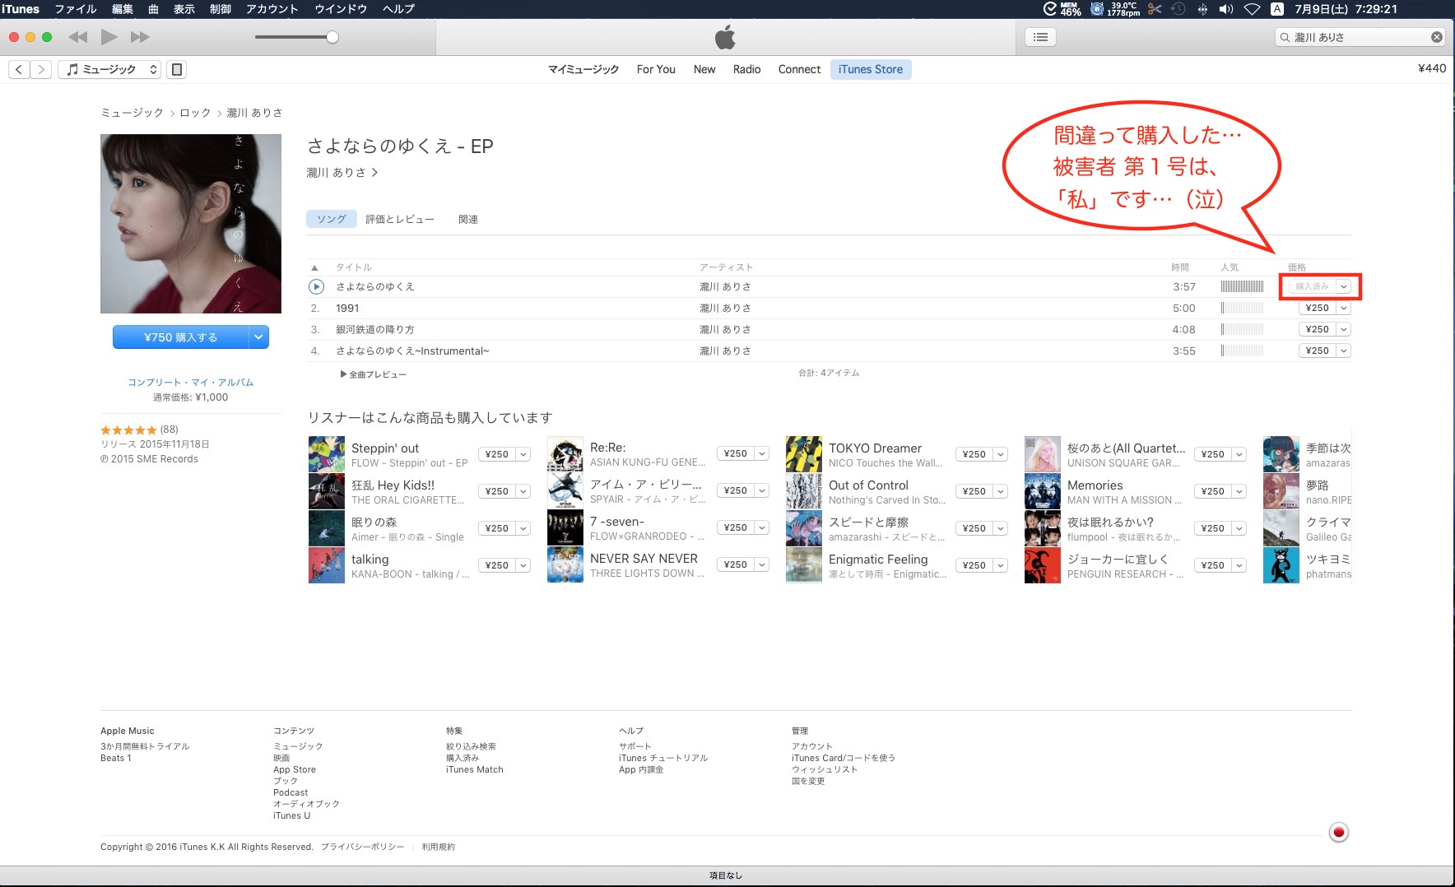Open the プライバシーポリシー link
The width and height of the screenshot is (1455, 887).
tap(363, 847)
